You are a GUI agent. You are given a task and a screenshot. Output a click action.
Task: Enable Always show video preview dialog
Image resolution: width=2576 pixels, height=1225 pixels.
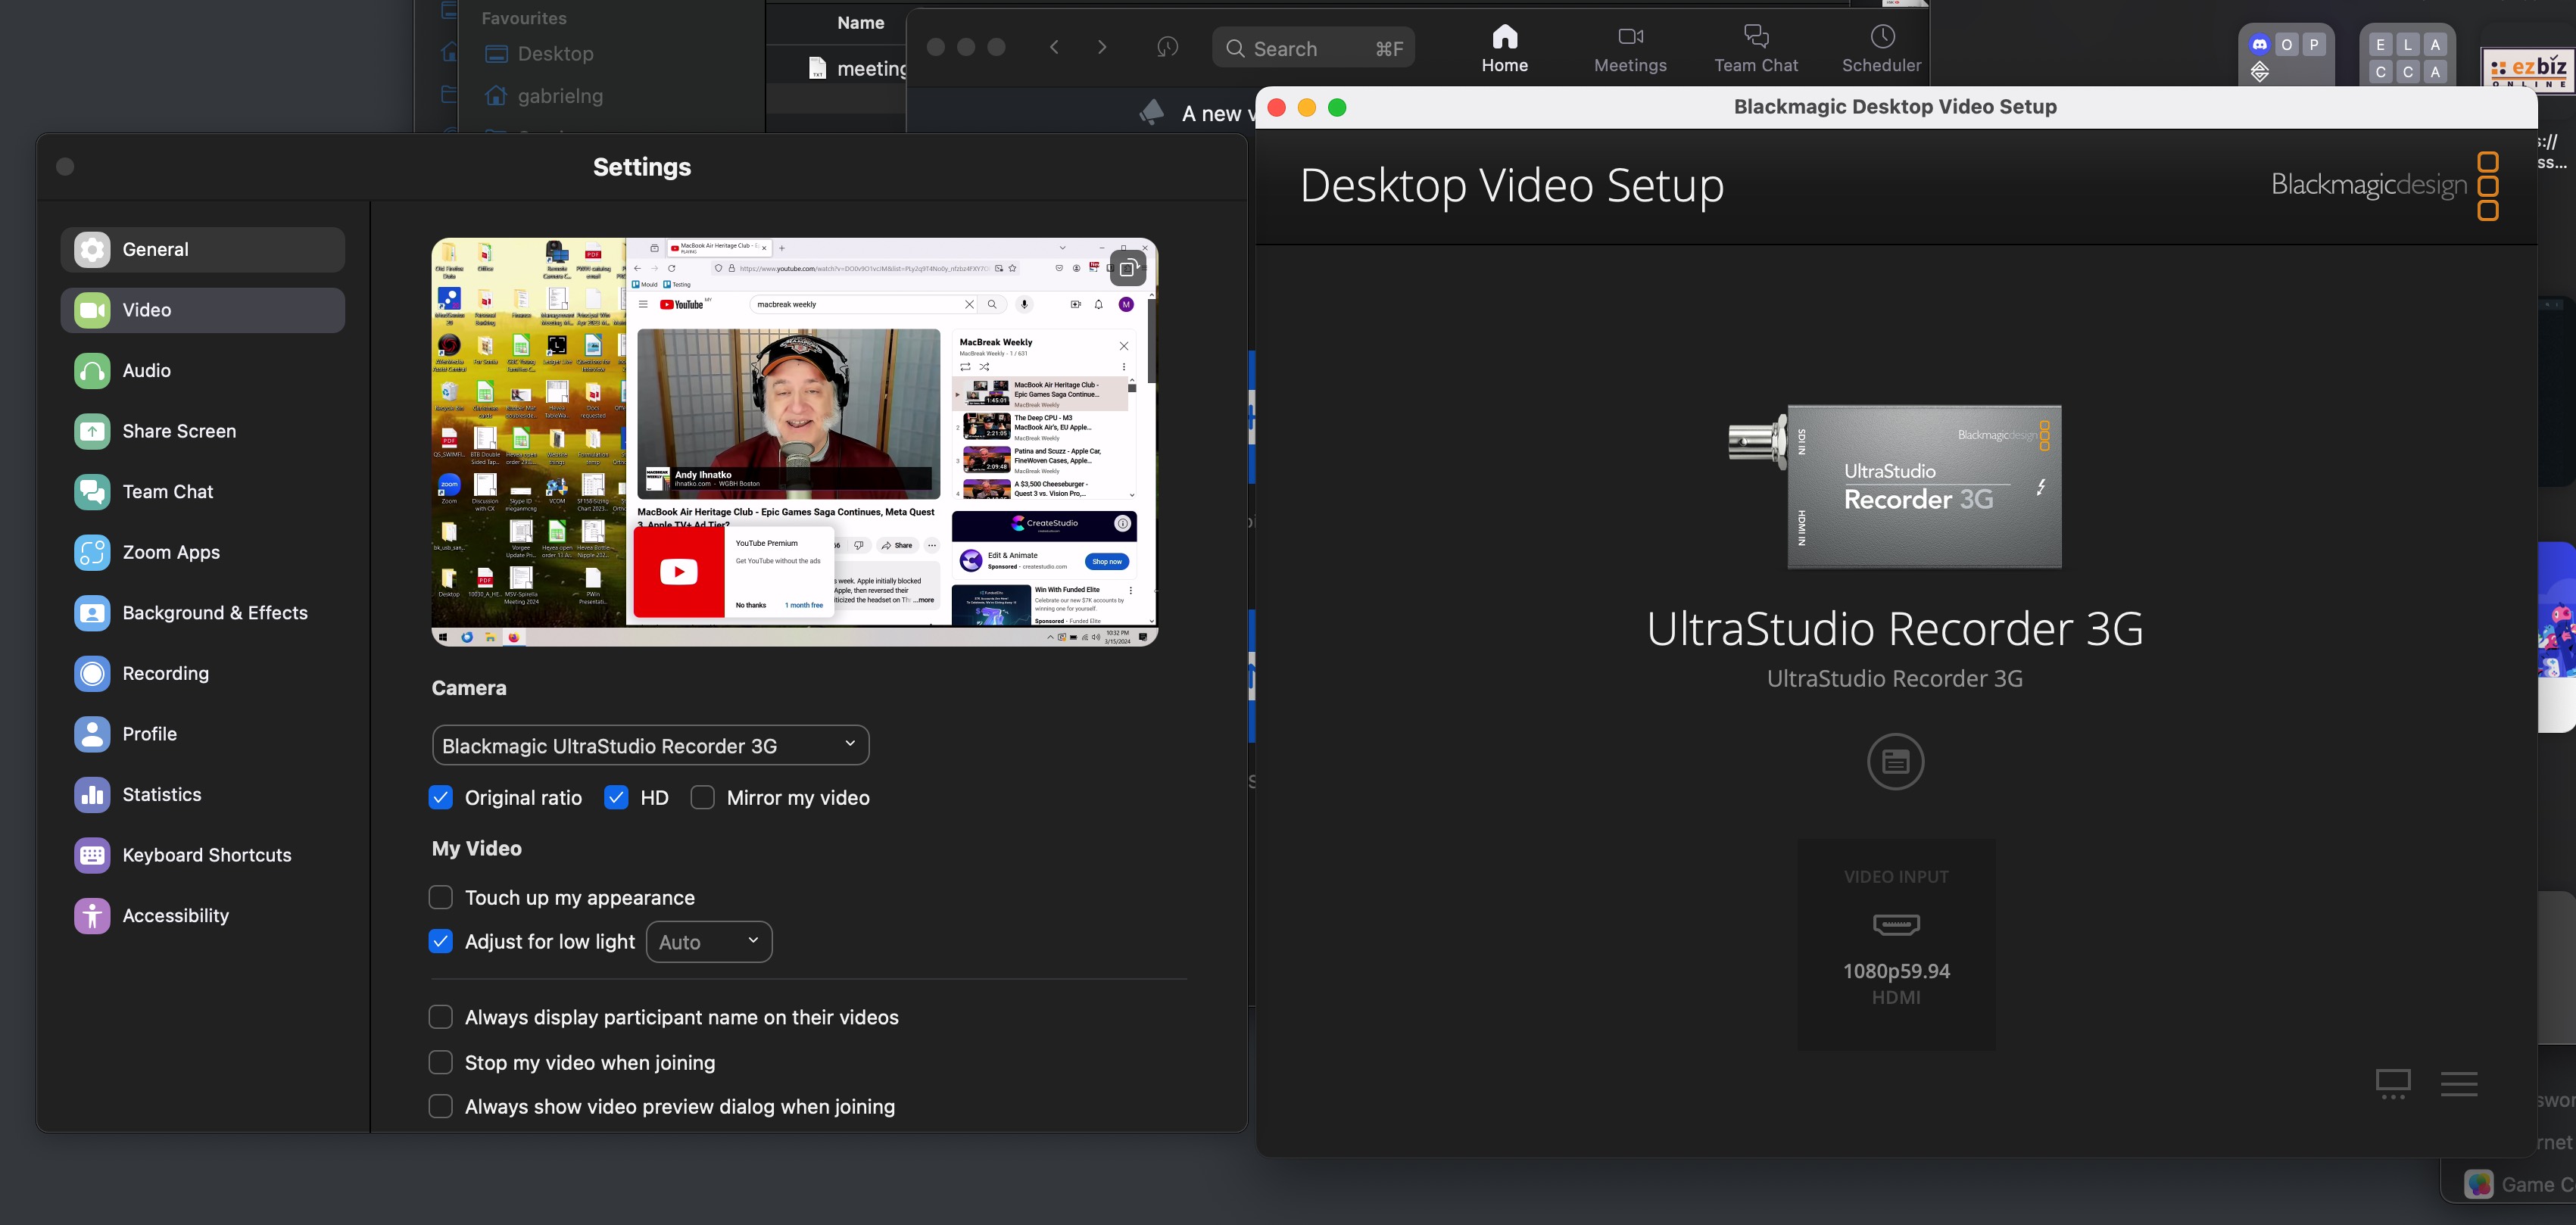[x=440, y=1106]
